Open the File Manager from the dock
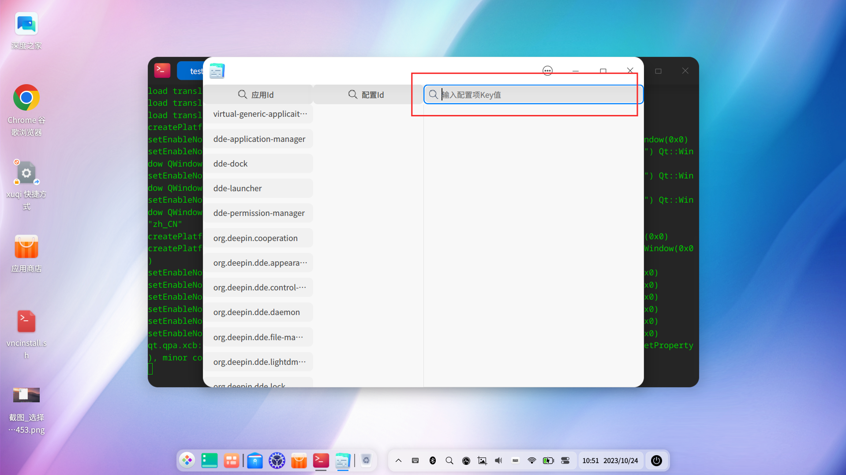The image size is (846, 475). [255, 460]
